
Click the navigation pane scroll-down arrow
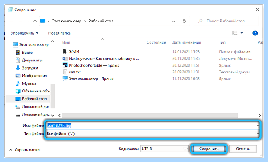point(53,115)
